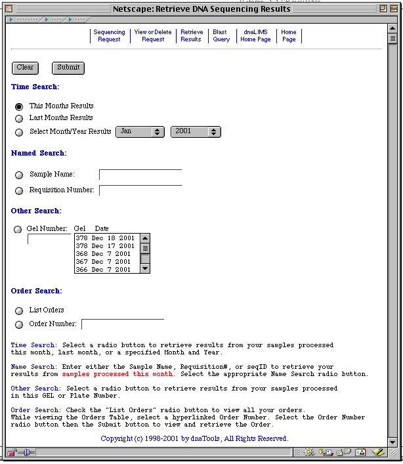Open the month dropdown showing Jan
Screen dimensions: 403x464
coord(140,132)
